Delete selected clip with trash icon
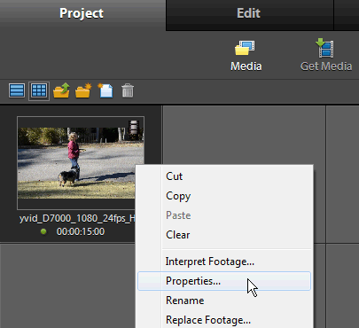 (x=128, y=90)
